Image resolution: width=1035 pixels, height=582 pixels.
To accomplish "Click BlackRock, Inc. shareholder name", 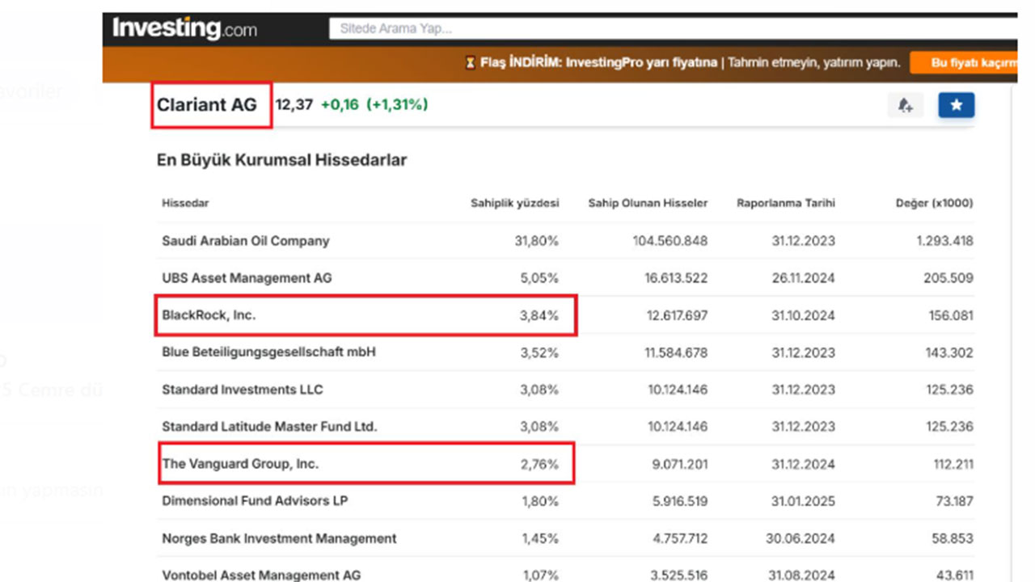I will coord(209,315).
